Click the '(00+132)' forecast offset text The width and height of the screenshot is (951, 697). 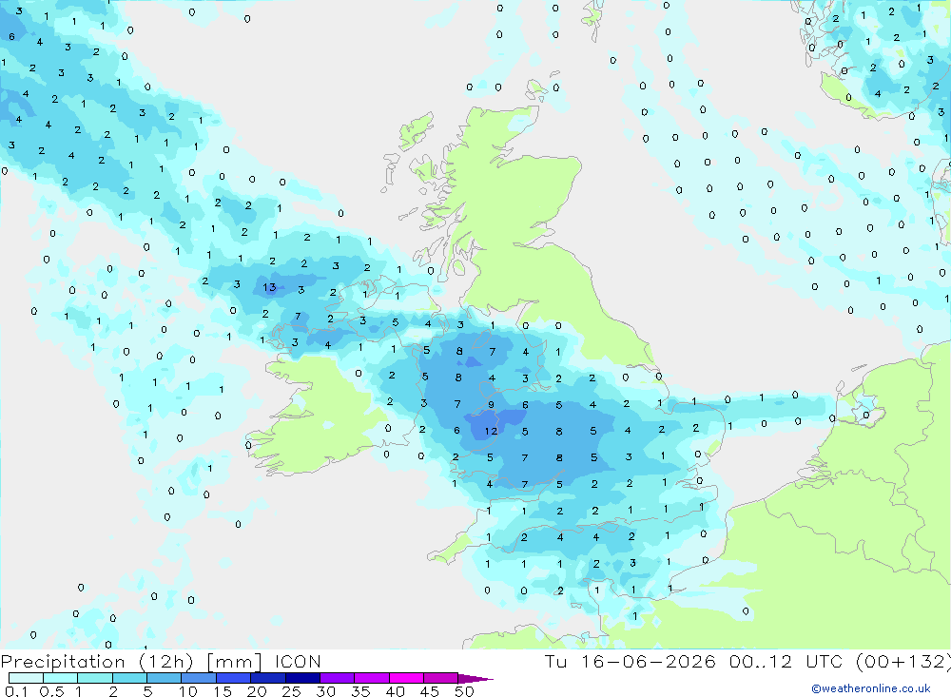[903, 662]
